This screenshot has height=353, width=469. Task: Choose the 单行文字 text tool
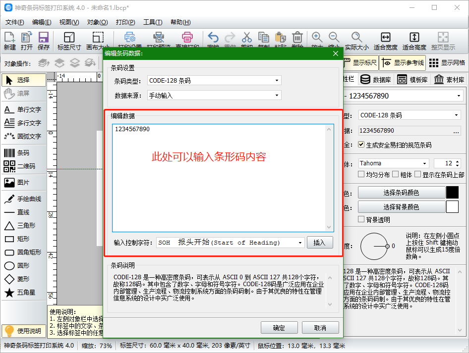click(x=24, y=109)
